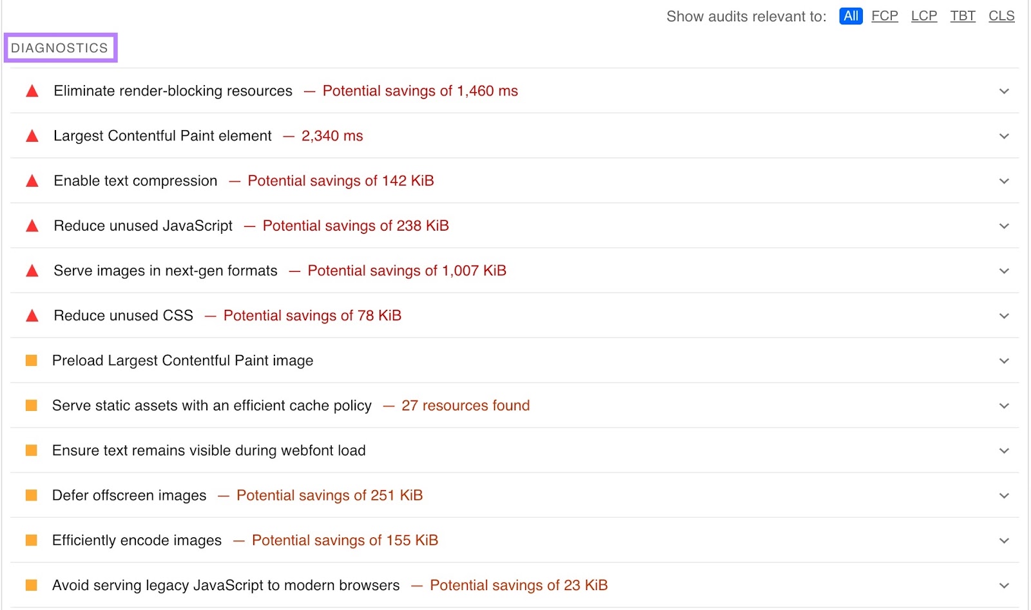
Task: Toggle the CLS audit filter
Action: [x=1001, y=16]
